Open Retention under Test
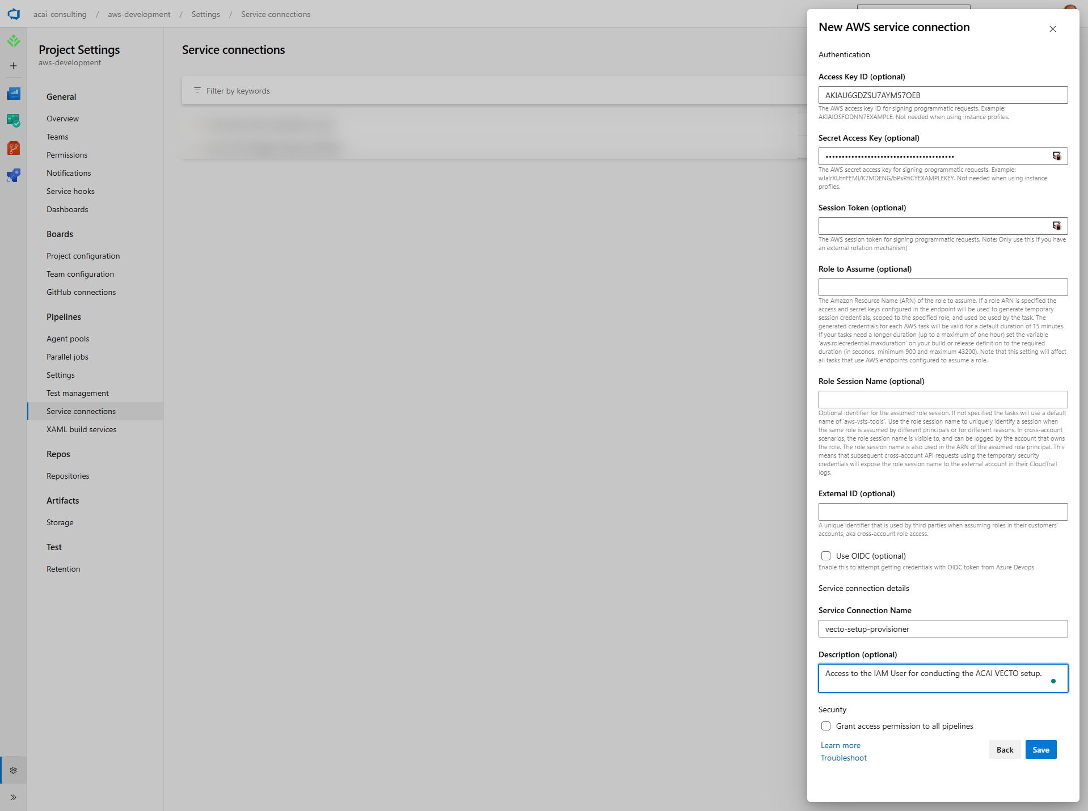 click(x=64, y=569)
